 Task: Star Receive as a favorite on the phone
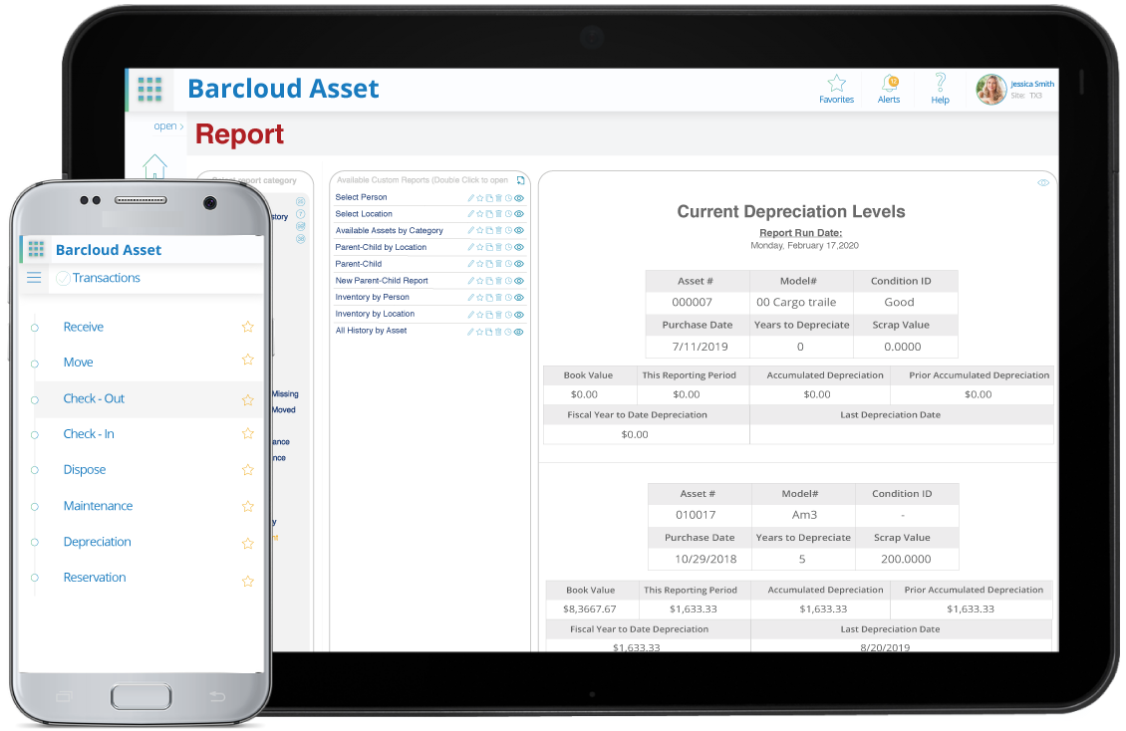click(x=248, y=327)
